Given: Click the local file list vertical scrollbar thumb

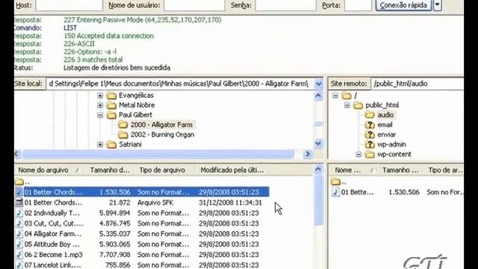Looking at the screenshot, I should [318, 200].
